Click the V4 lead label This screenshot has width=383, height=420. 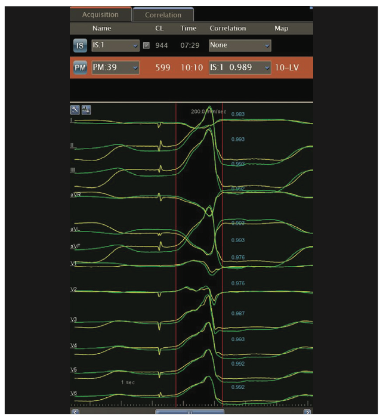(73, 345)
